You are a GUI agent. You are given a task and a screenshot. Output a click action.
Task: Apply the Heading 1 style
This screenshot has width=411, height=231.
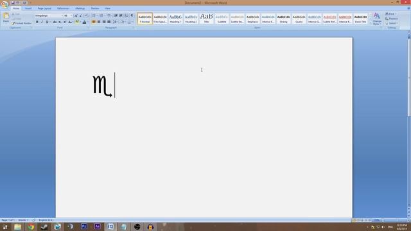click(175, 19)
